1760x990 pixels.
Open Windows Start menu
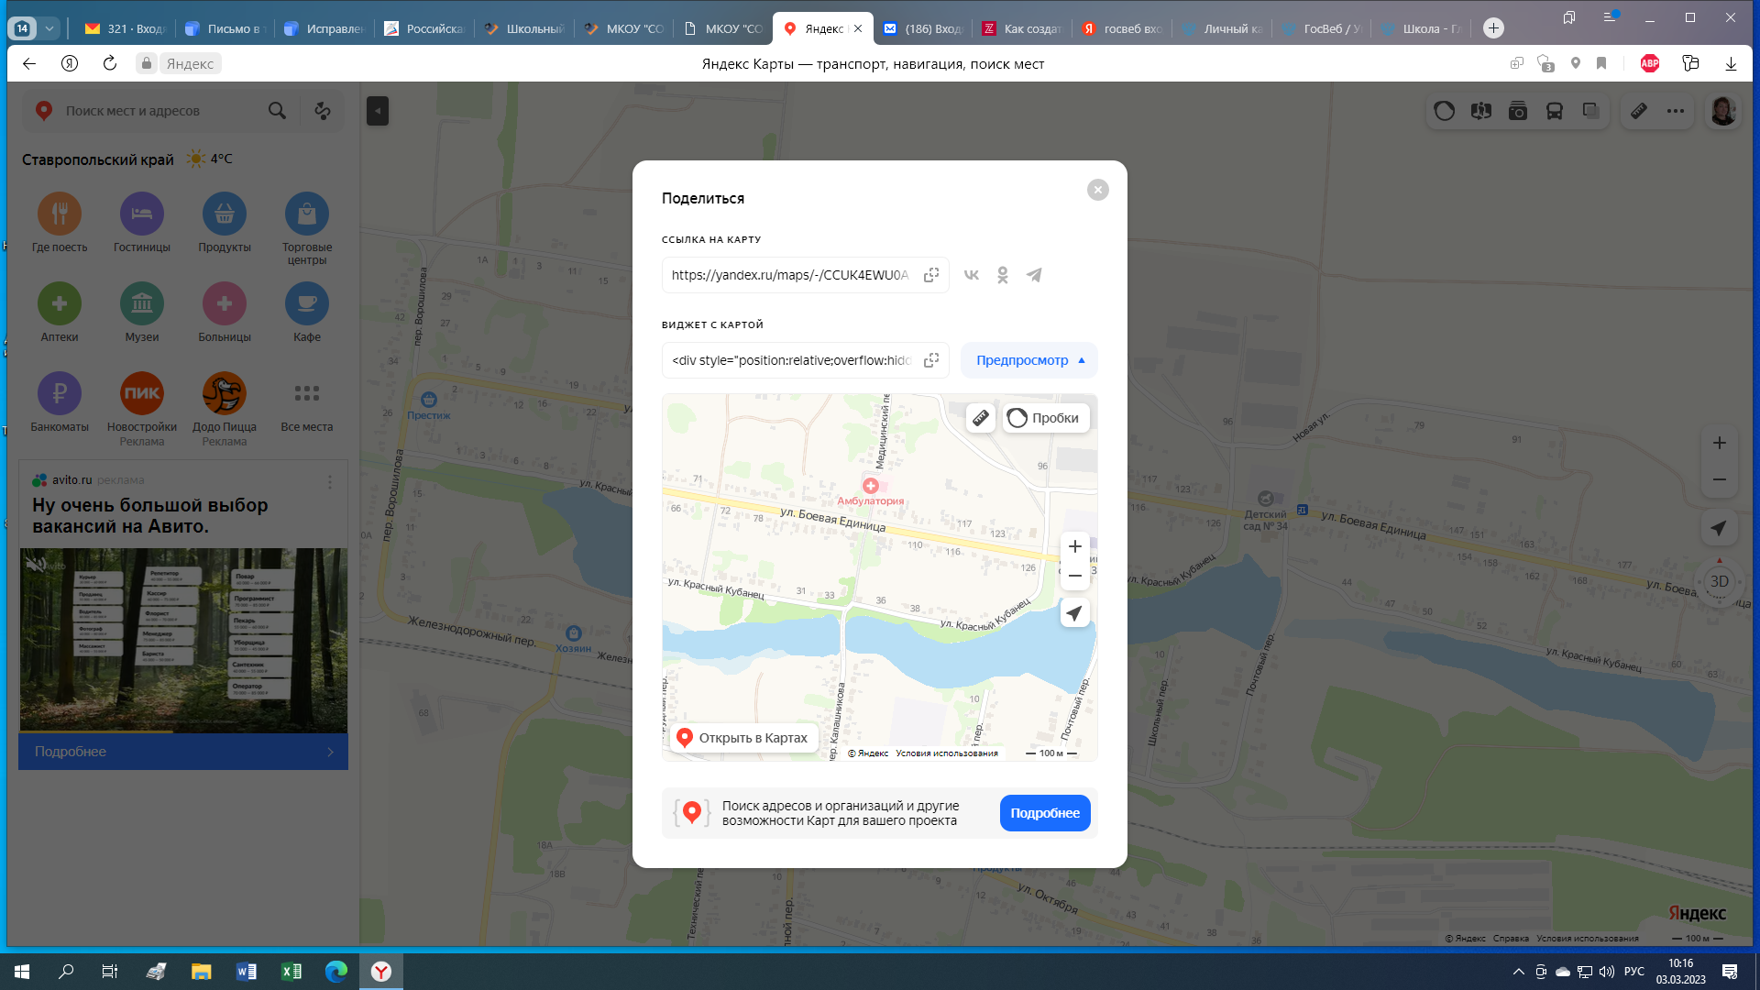(x=22, y=972)
